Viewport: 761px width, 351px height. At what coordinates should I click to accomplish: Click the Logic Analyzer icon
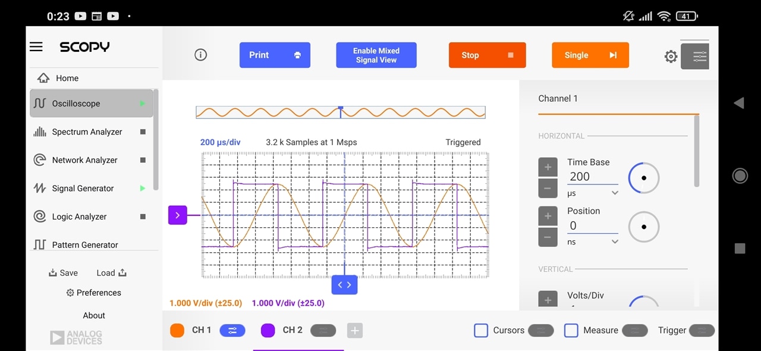[x=40, y=217]
